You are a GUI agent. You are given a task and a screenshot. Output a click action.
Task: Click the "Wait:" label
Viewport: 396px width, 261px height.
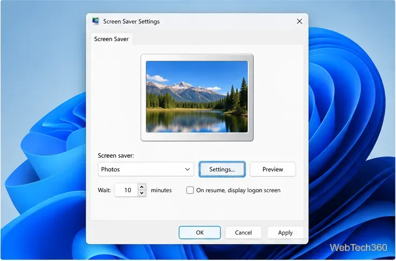(x=105, y=190)
